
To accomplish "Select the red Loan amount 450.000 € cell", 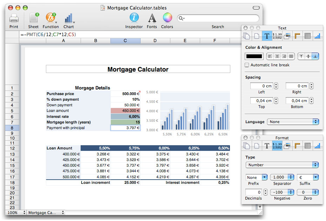I will [125, 110].
